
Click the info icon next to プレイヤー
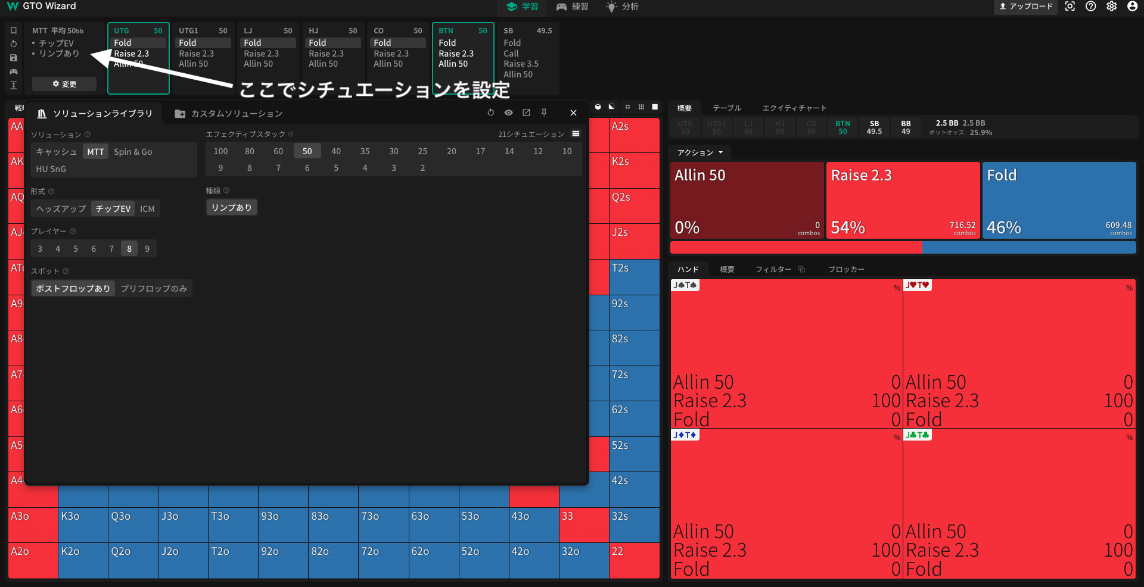[73, 231]
